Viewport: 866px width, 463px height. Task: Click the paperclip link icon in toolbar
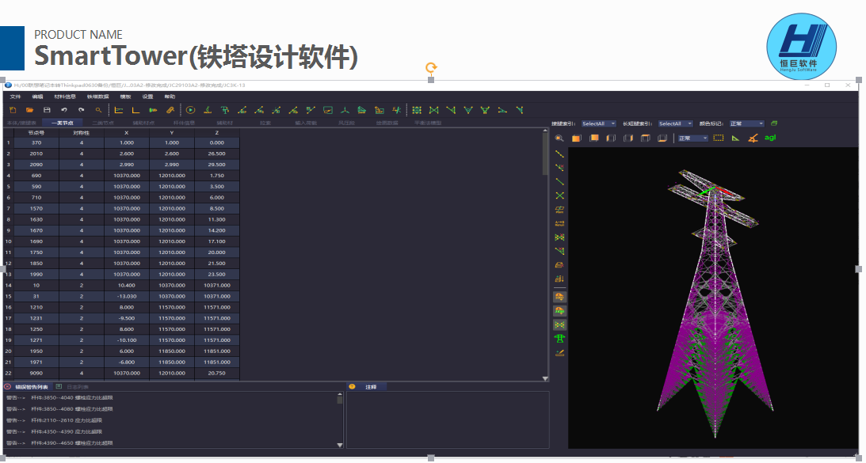(x=170, y=110)
